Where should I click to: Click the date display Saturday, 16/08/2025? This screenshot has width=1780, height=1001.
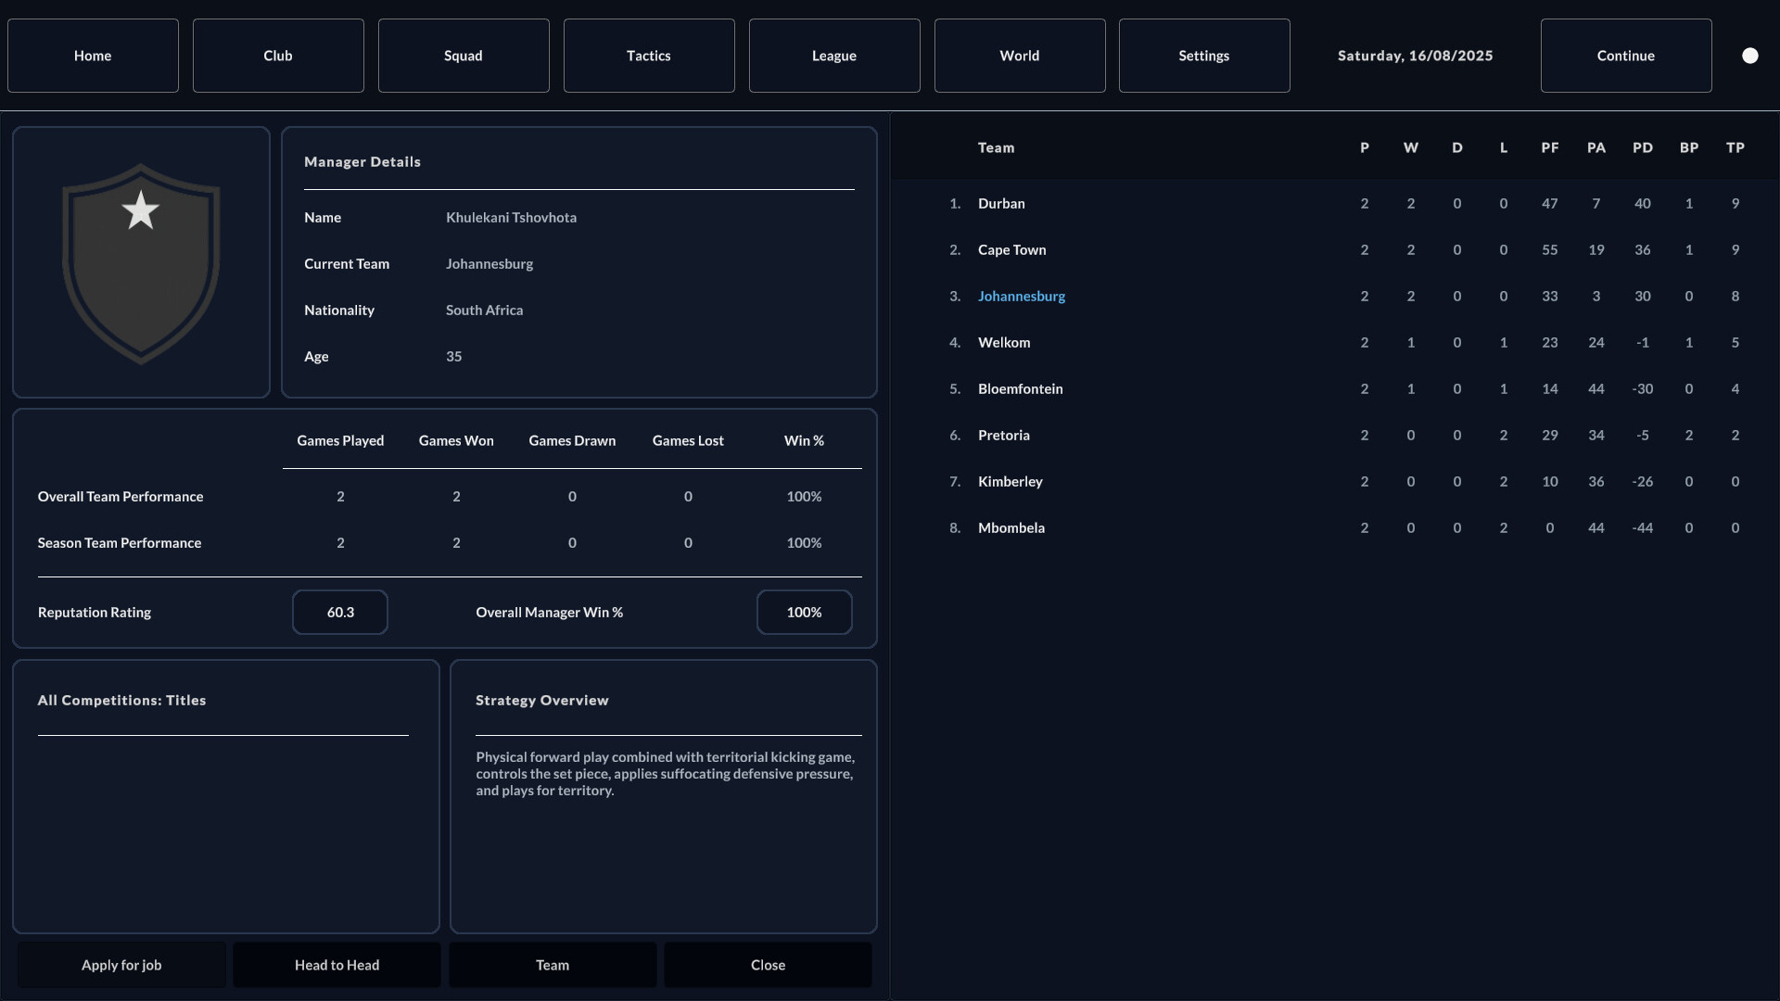pyautogui.click(x=1415, y=55)
